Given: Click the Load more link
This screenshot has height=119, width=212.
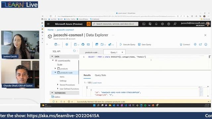Looking at the screenshot, I should coord(97,83).
